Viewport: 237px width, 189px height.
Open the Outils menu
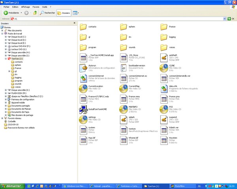[45, 7]
